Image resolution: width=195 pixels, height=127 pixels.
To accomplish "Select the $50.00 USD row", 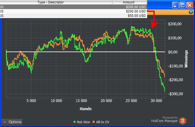I will pyautogui.click(x=73, y=16).
